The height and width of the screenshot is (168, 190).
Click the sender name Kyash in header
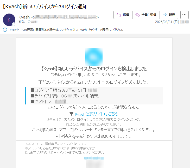(x=24, y=17)
